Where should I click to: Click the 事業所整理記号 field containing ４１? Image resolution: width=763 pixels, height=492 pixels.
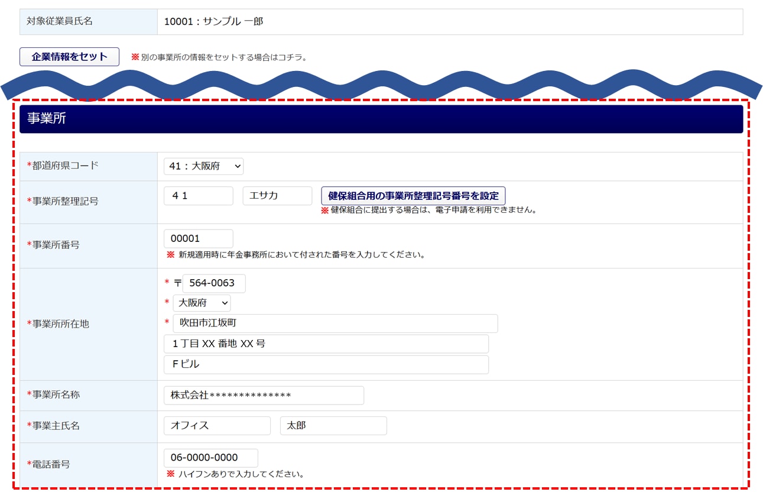(x=199, y=196)
